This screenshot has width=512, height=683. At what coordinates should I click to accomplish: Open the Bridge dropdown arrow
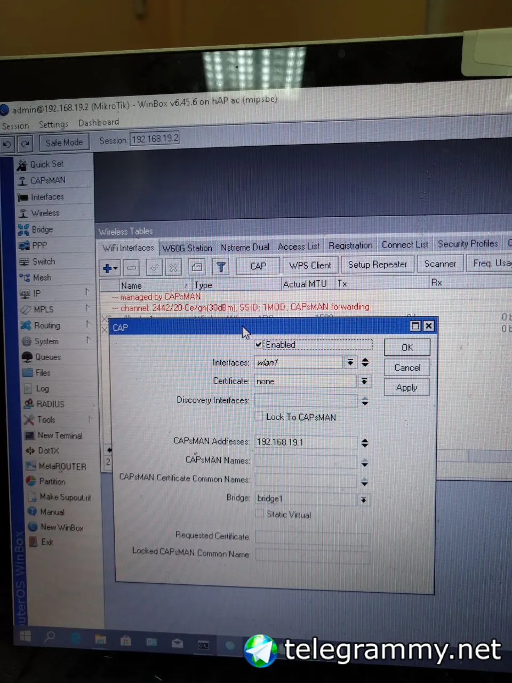coord(363,499)
